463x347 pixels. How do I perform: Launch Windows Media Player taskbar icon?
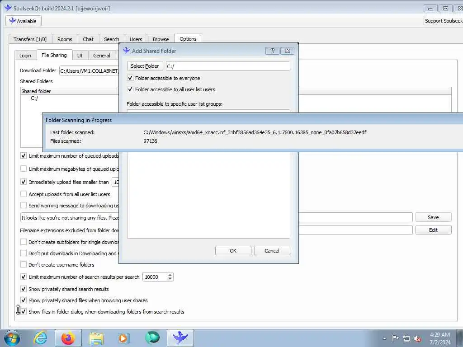(x=124, y=338)
